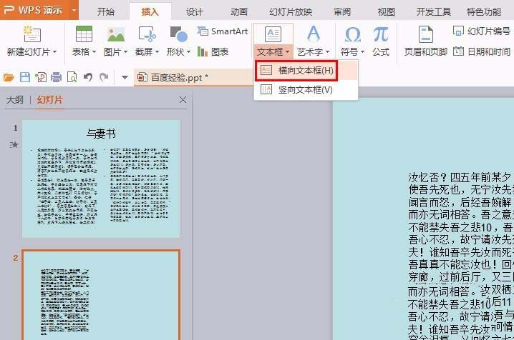Open the 开发工具 ribbon tab
Image resolution: width=514 pixels, height=340 pixels.
tap(433, 11)
